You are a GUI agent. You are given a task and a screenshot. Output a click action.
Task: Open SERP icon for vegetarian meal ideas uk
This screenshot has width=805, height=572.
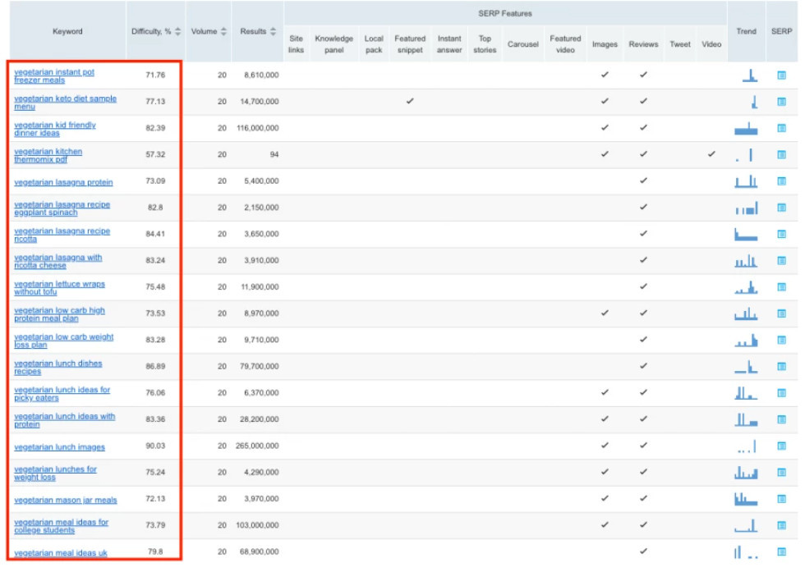781,552
